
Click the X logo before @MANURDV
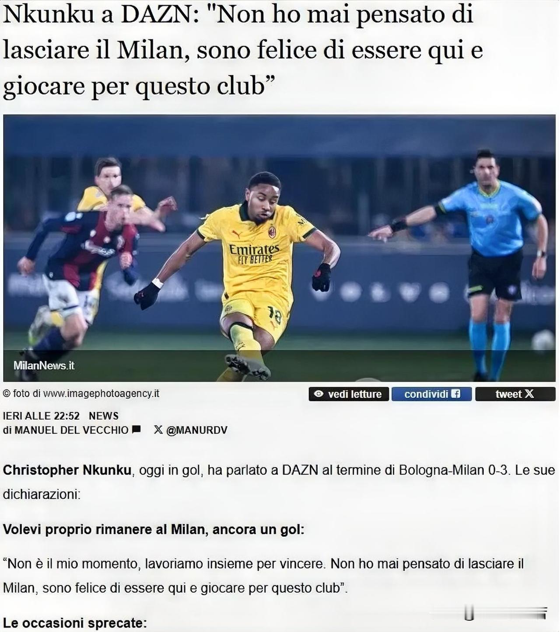(158, 430)
